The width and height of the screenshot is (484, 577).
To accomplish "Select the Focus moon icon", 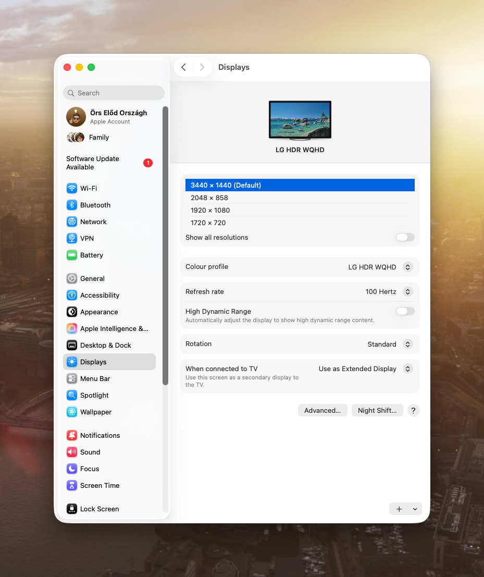I will (72, 469).
